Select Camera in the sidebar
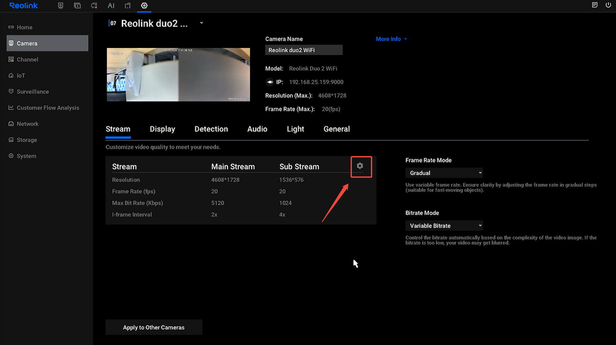This screenshot has width=616, height=345. (x=47, y=43)
